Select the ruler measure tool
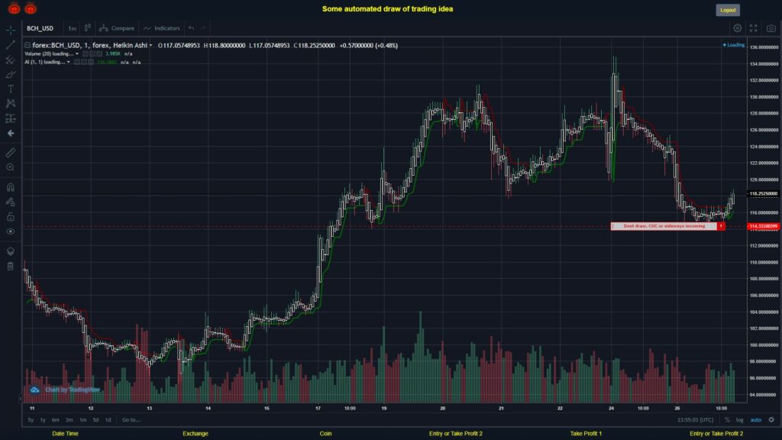This screenshot has height=440, width=782. [x=11, y=153]
